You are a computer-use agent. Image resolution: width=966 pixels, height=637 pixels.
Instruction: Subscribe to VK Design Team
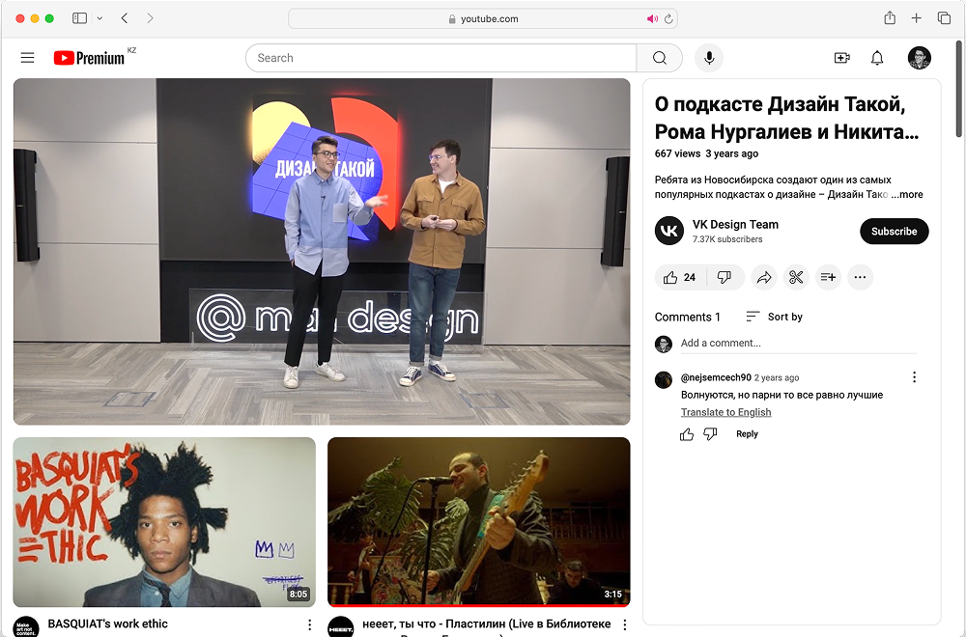[894, 232]
